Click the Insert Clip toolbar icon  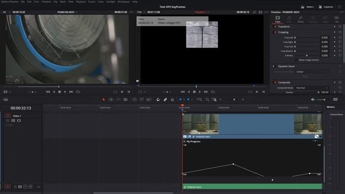click(134, 100)
